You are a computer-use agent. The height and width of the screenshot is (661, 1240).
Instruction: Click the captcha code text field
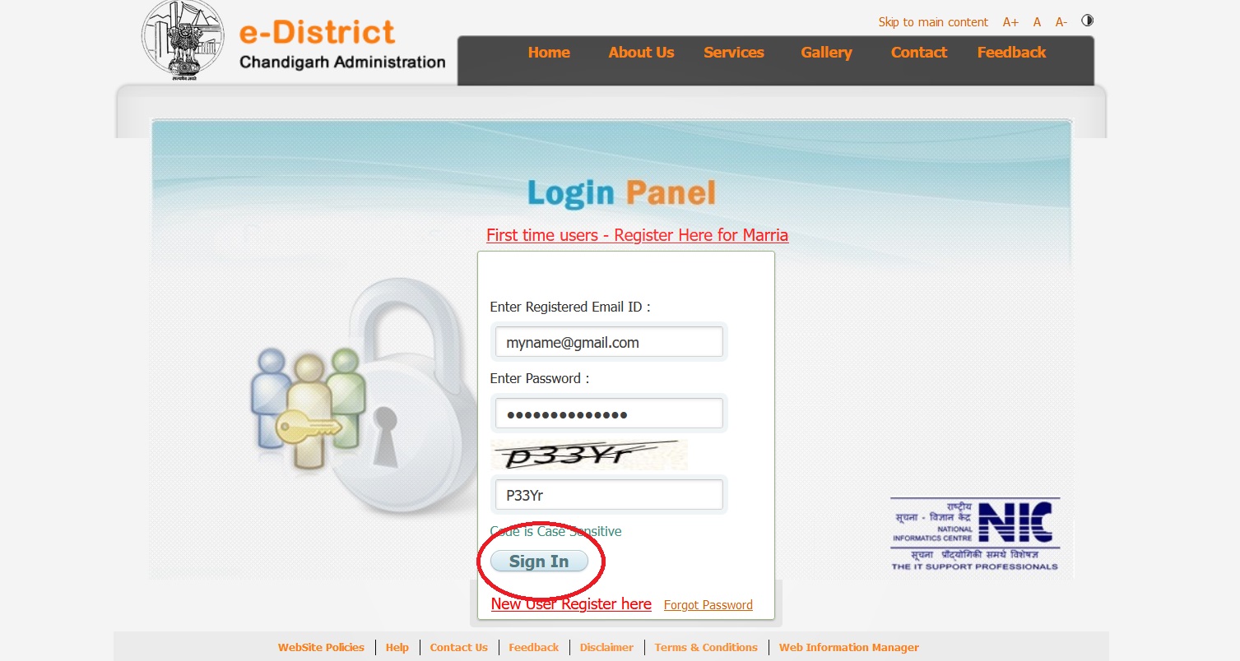tap(609, 495)
